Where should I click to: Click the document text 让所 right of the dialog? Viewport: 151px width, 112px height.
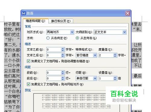(x=137, y=45)
